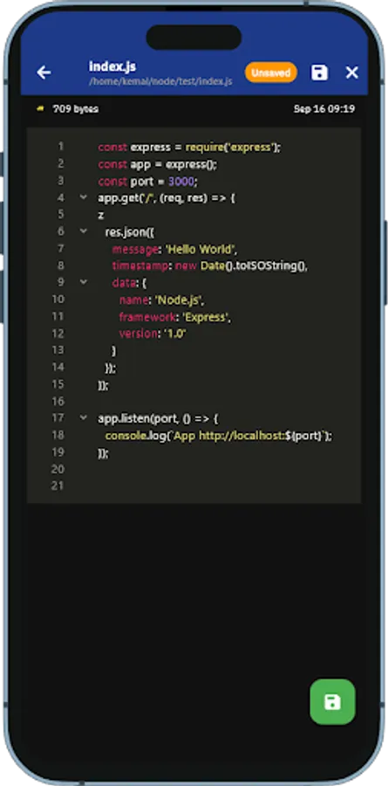Click the stray z on line 5
388x786 pixels.
pos(100,215)
